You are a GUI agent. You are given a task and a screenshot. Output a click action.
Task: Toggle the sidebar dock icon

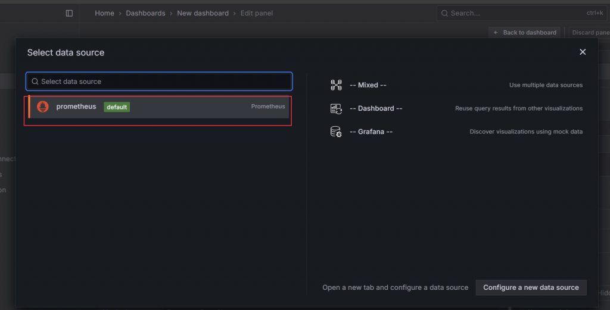pyautogui.click(x=69, y=13)
